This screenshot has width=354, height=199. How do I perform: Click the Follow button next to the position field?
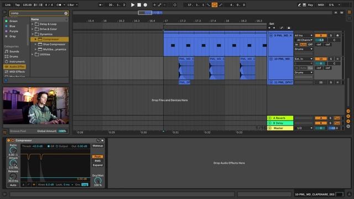101,5
